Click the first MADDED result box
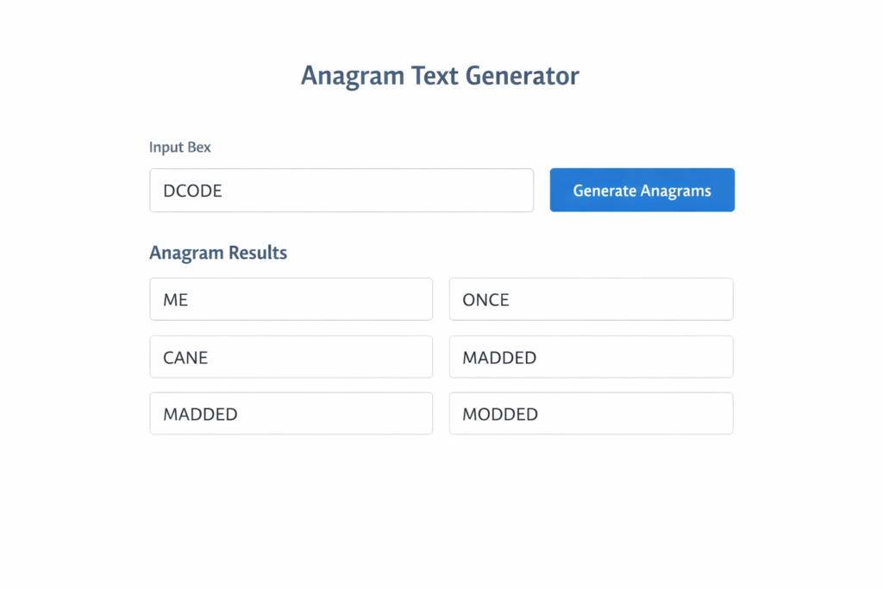 pos(591,357)
